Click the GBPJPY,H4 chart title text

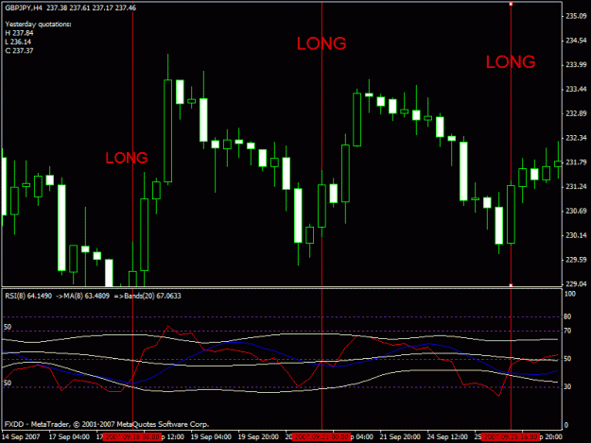tap(71, 8)
